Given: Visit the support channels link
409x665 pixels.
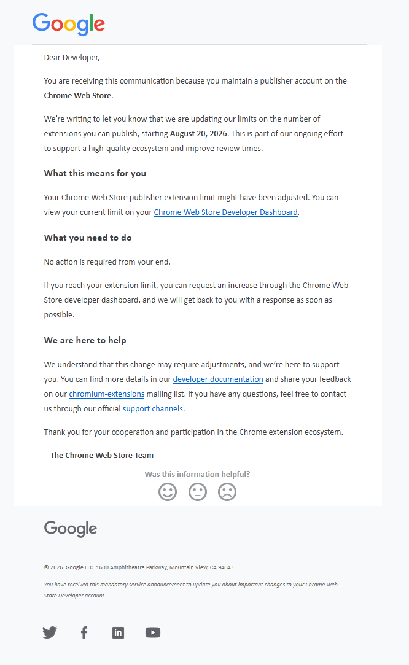Looking at the screenshot, I should [x=153, y=409].
